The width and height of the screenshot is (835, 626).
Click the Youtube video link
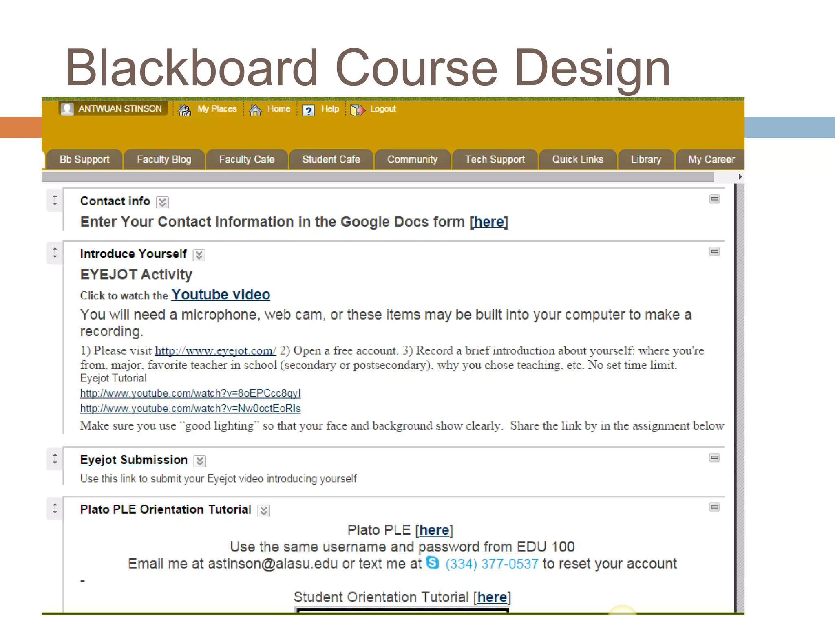221,294
